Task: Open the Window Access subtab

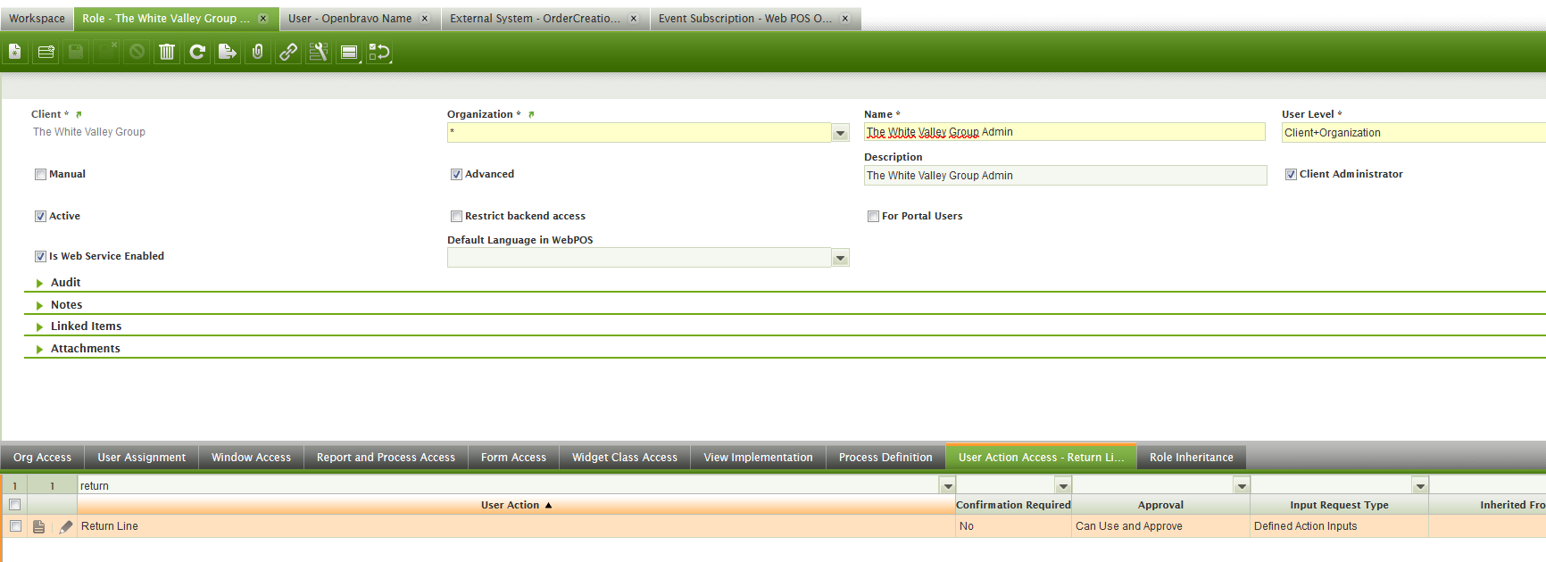Action: tap(251, 458)
